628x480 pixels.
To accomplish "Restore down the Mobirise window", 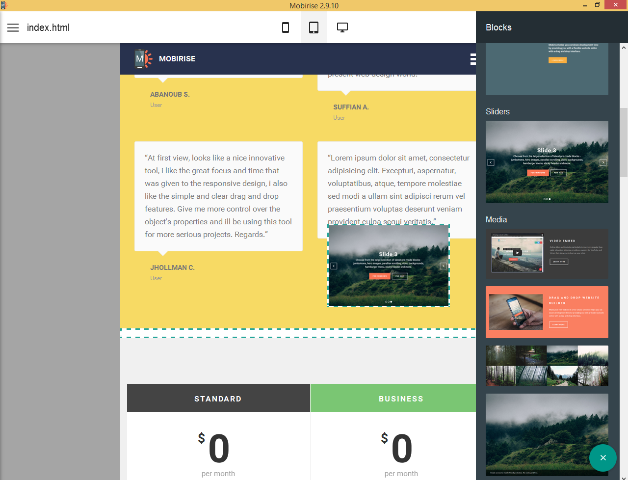I will pyautogui.click(x=598, y=5).
